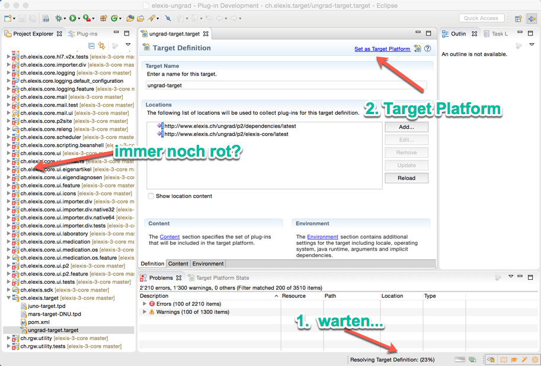541x366 pixels.
Task: Click the graduation cap tutorials status icon
Action: (x=514, y=360)
